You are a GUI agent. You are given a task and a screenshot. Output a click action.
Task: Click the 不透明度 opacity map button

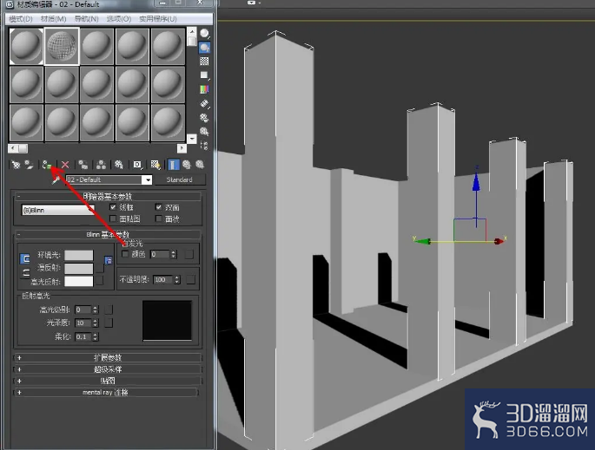(x=190, y=279)
